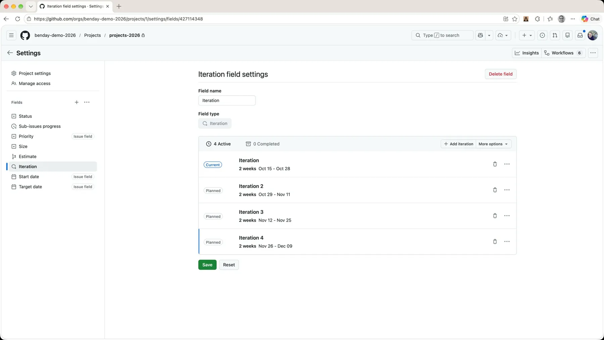The height and width of the screenshot is (340, 604).
Task: Switch to the 0 Completed tab
Action: 263,144
